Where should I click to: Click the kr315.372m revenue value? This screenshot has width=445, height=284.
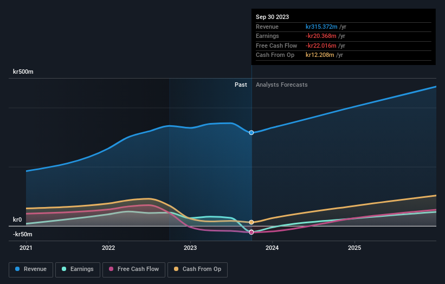coord(321,27)
